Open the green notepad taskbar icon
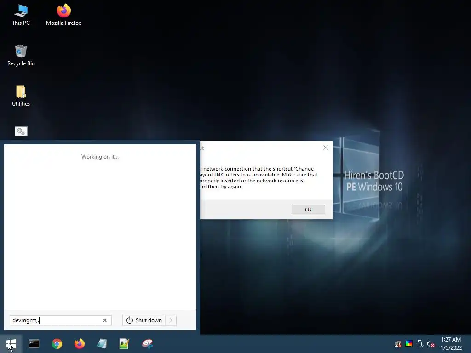Viewport: 471px width, 353px height. [124, 344]
